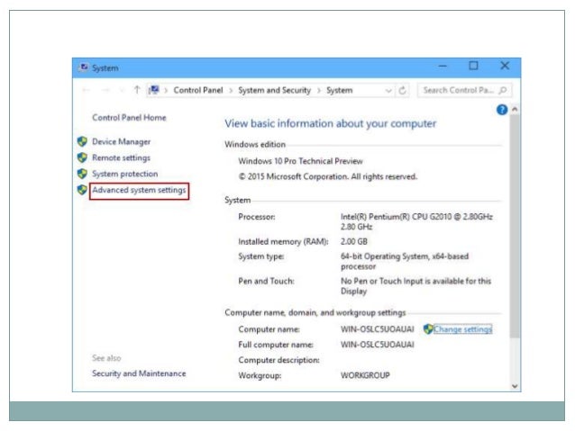
Task: Click the shield icon beside Device Manager
Action: click(x=82, y=141)
